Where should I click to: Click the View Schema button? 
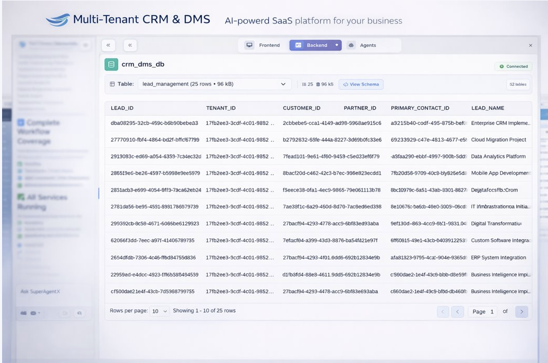(361, 84)
